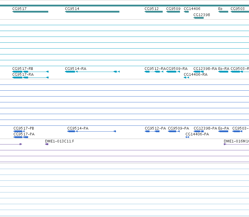Click the CG9514-PA protein label

[78, 128]
